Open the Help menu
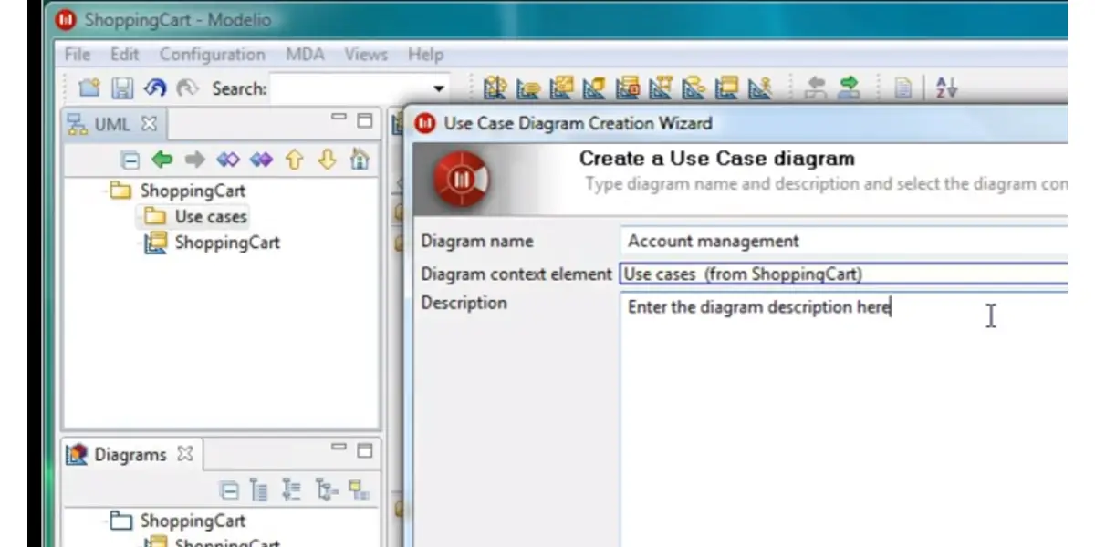1095x547 pixels. coord(425,55)
